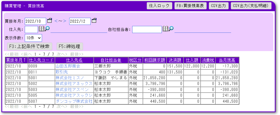280x115 pixels.
Task: Click 仕入額 value 122,000
Action: (192, 66)
